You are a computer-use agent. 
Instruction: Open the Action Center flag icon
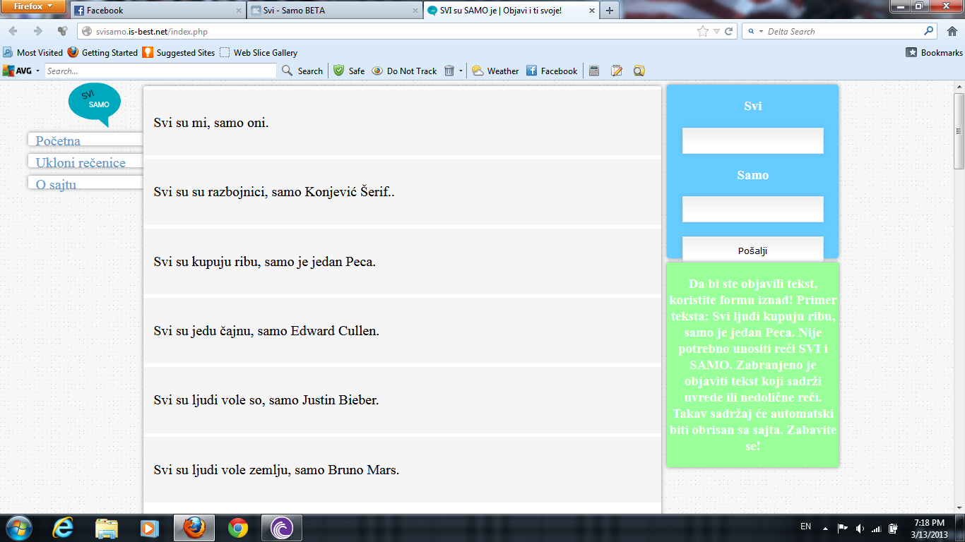[x=842, y=528]
